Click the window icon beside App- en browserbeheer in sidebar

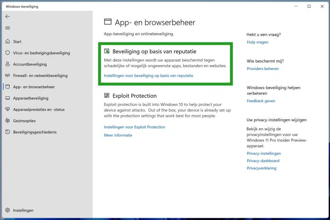point(8,87)
